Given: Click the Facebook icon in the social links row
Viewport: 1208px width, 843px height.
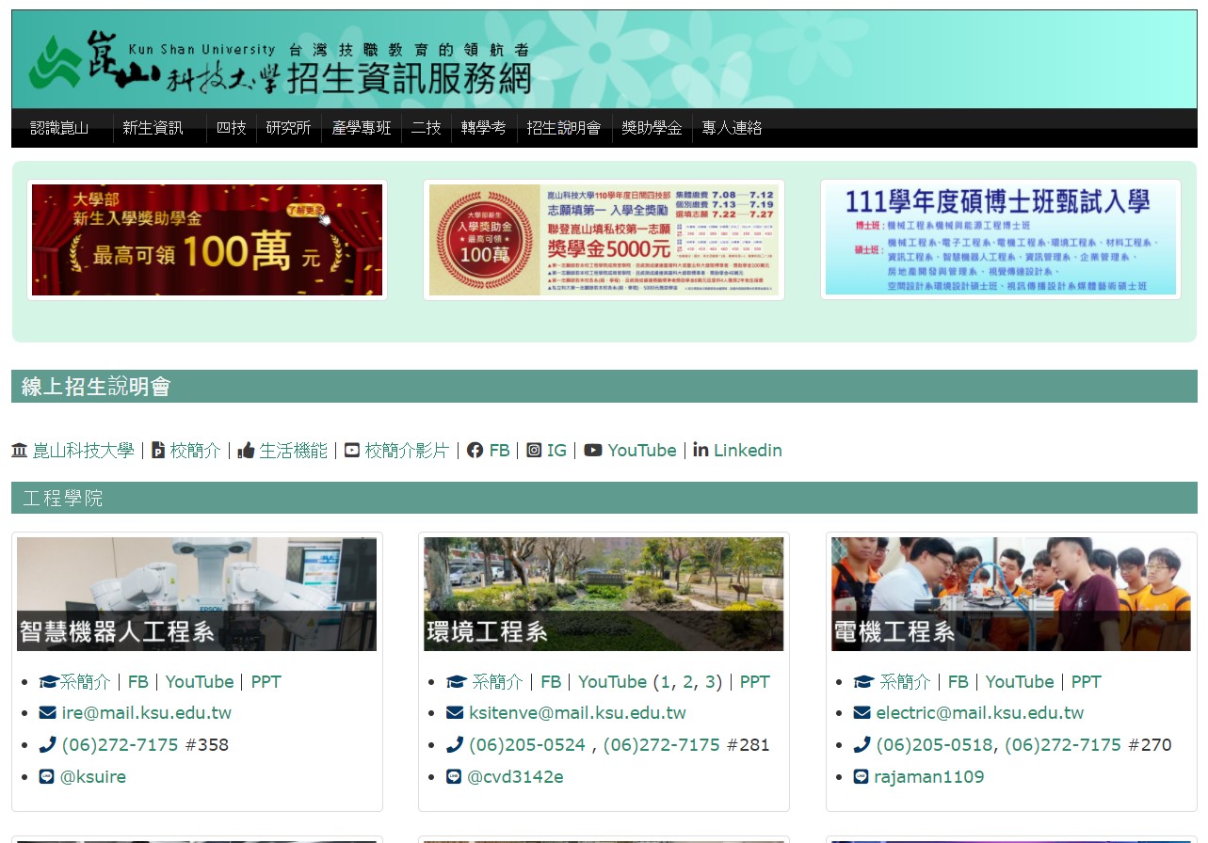Looking at the screenshot, I should 475,451.
